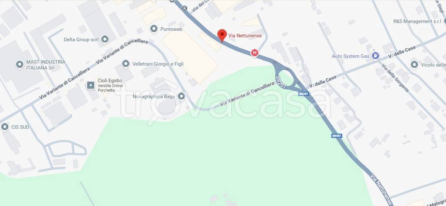Select the red hospital H marker
This screenshot has width=446, height=206.
coord(254,53)
